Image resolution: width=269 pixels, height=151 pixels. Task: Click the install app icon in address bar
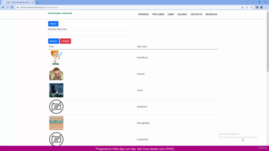coord(242,8)
